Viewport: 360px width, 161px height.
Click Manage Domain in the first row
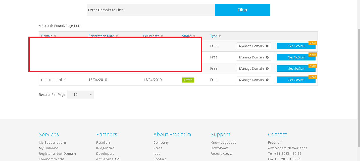pos(251,46)
